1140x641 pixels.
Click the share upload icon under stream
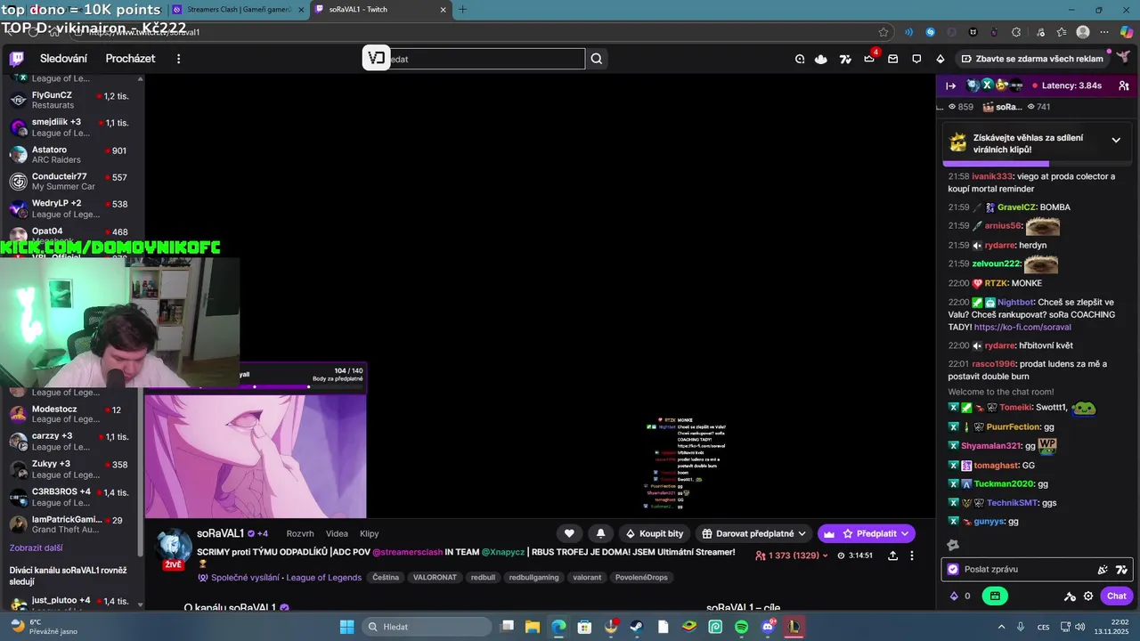click(x=892, y=556)
